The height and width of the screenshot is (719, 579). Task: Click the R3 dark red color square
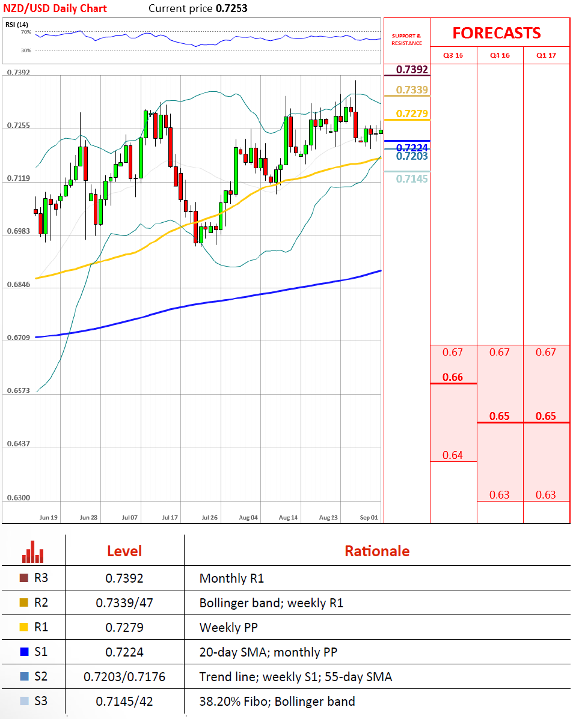pos(24,578)
